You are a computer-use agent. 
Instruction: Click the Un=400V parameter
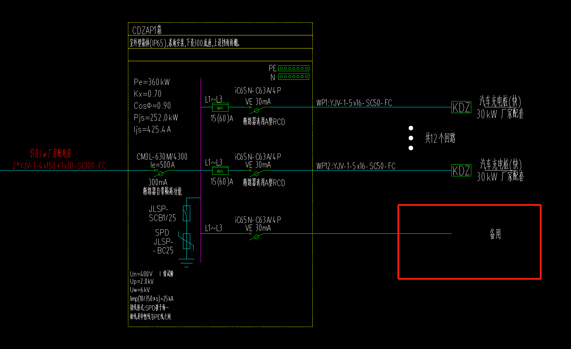point(141,274)
